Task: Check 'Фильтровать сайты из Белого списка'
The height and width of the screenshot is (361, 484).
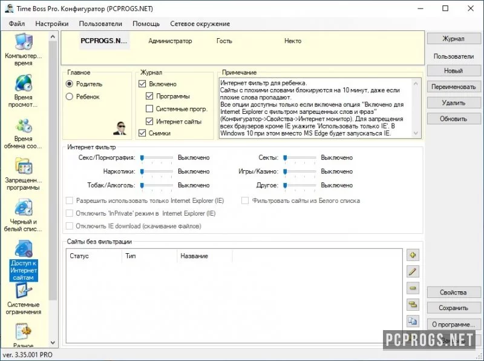Action: click(x=245, y=200)
